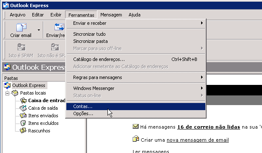
Task: Click the Isto não é SPAM icon
Action: pyautogui.click(x=55, y=47)
